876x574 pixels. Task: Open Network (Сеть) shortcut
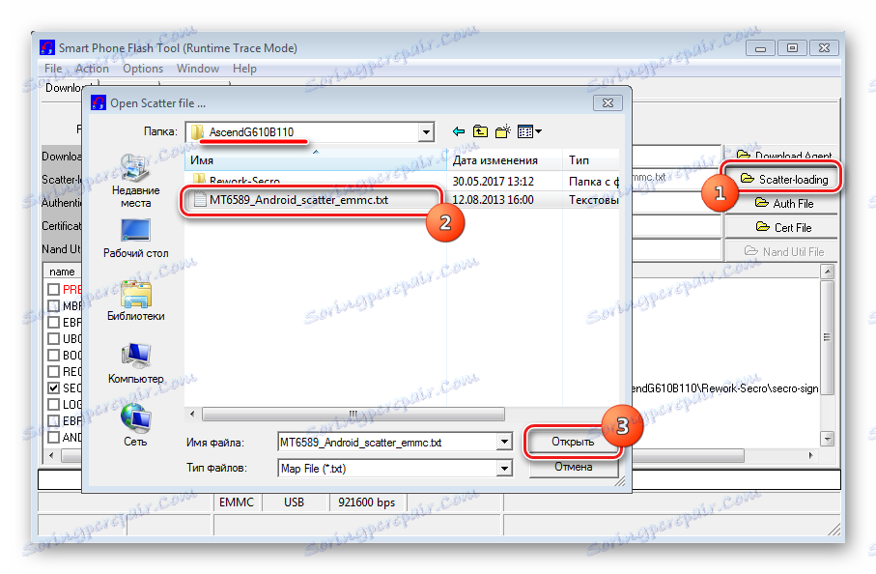pos(136,426)
